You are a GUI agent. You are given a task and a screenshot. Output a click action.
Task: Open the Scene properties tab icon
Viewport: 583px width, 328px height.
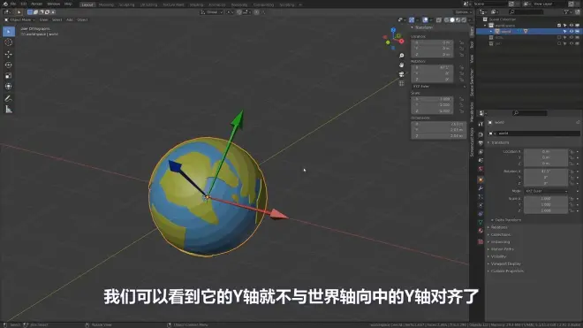(481, 160)
